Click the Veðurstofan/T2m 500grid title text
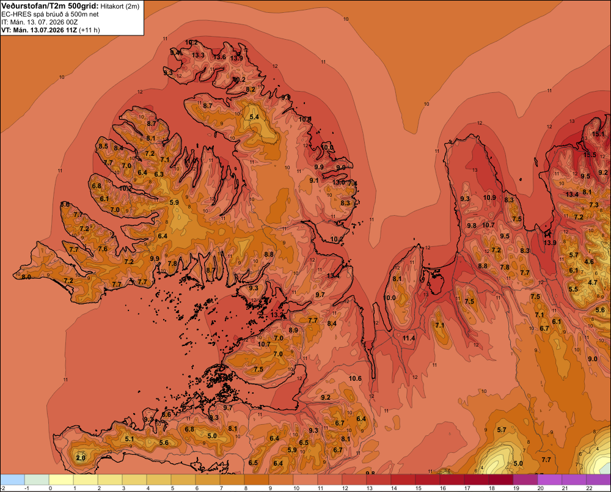Image resolution: width=611 pixels, height=492 pixels. coord(50,6)
